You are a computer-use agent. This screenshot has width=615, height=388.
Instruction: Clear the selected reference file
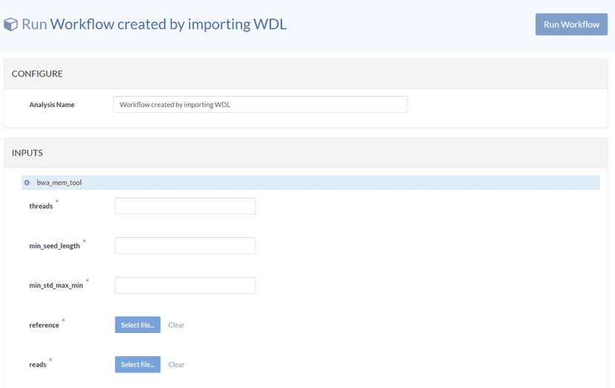coord(176,325)
